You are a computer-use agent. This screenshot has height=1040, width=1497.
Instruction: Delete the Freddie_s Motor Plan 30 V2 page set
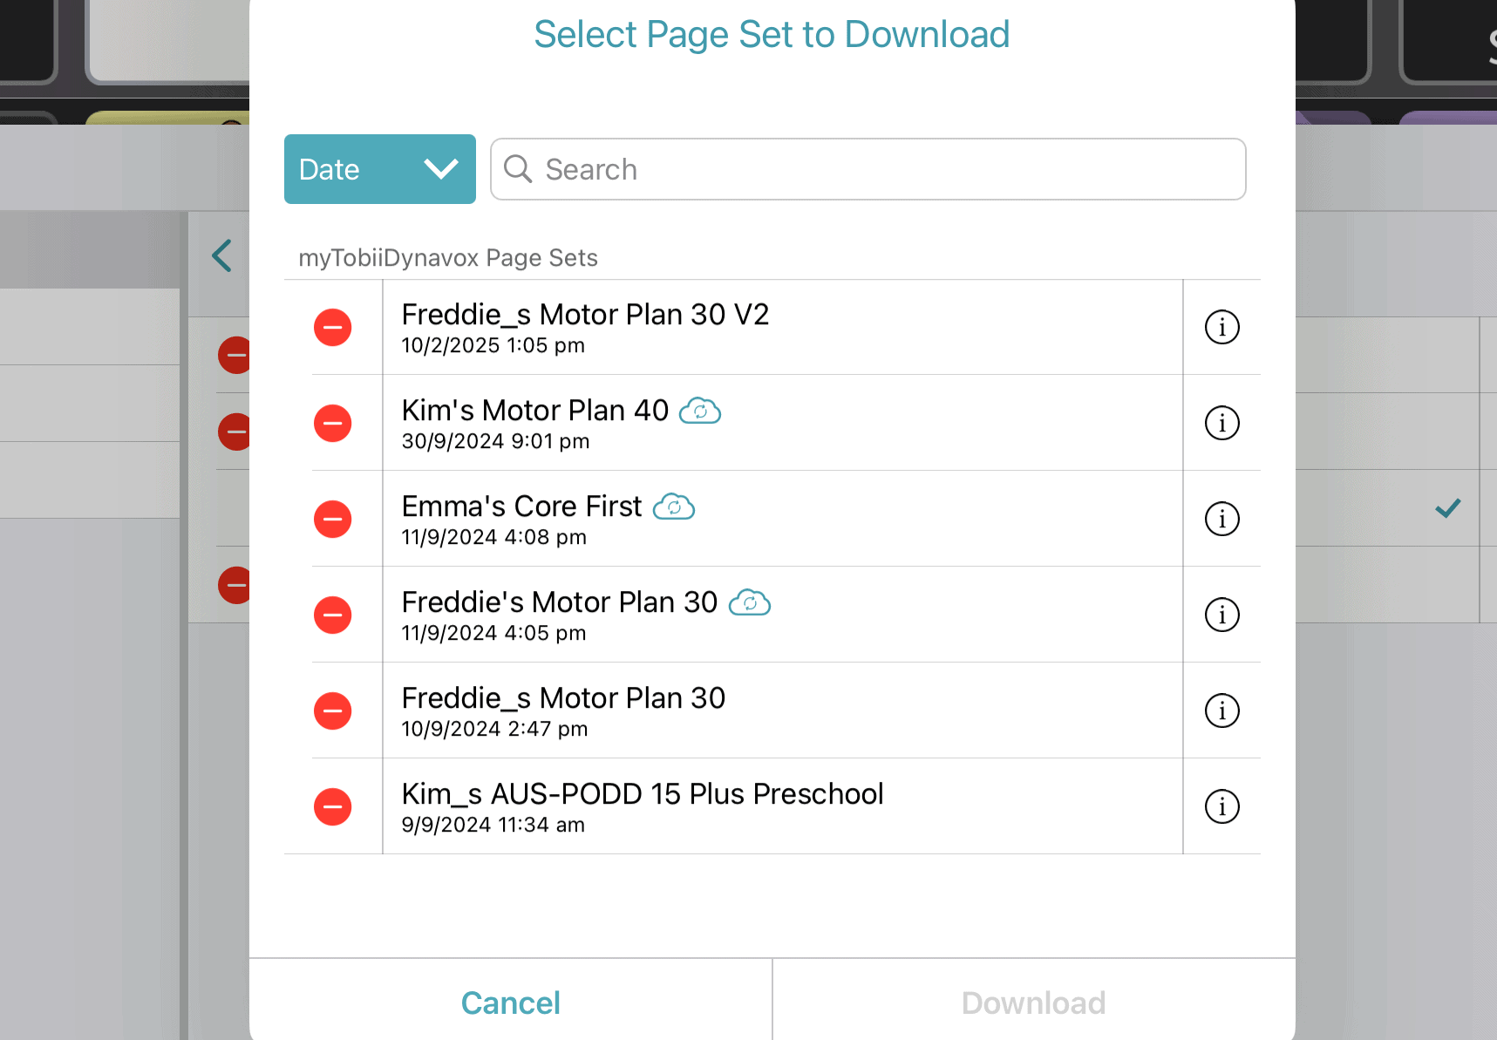point(332,328)
